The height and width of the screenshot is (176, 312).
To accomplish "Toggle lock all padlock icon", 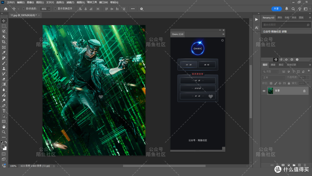I will pos(289,83).
